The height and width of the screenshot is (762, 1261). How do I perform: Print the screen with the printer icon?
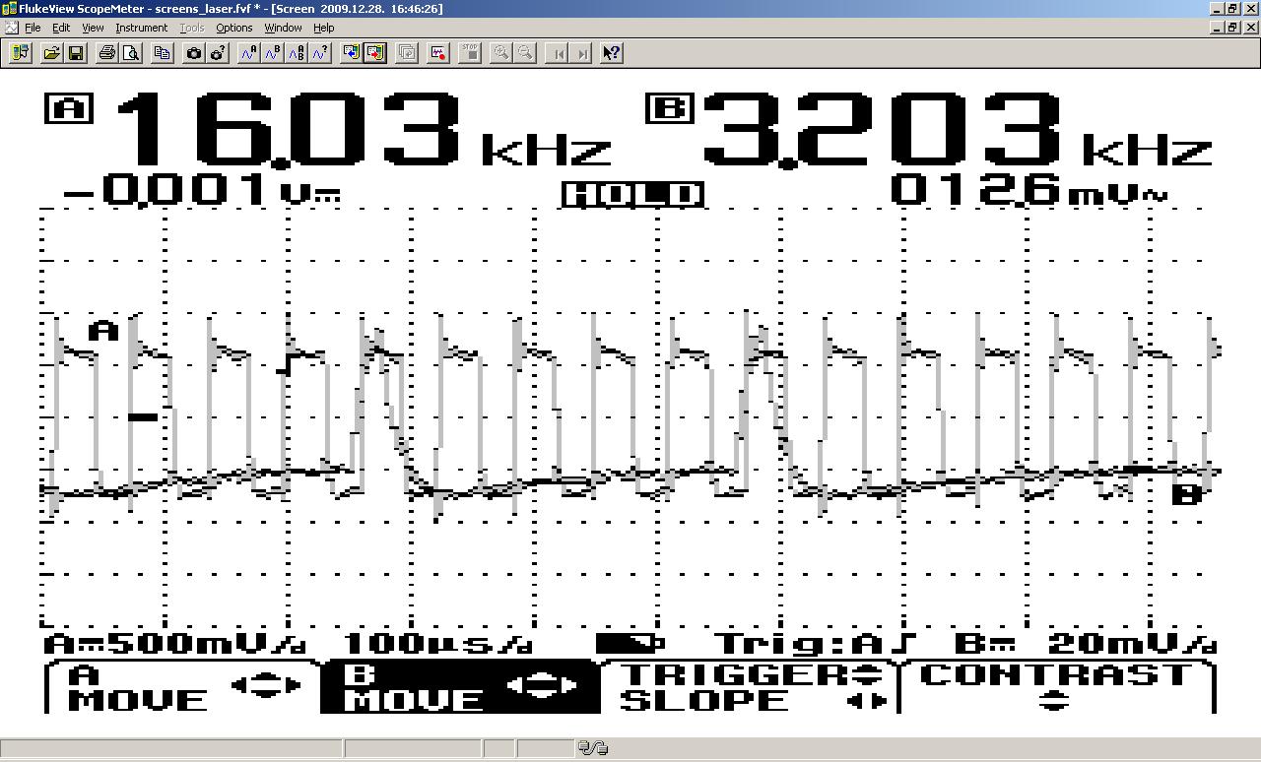[107, 53]
